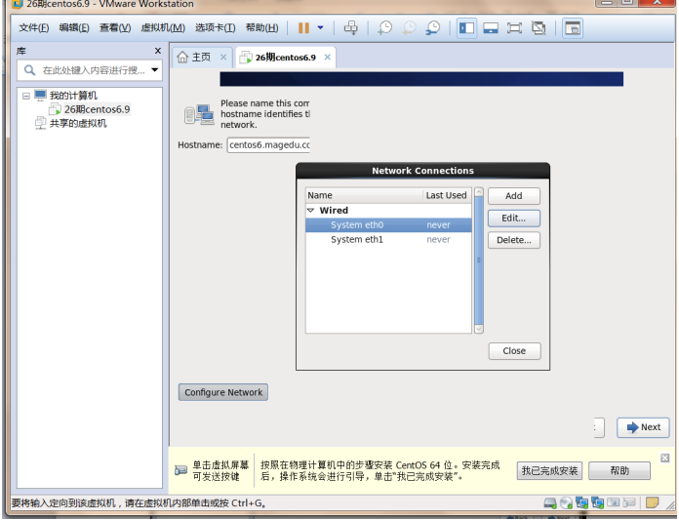Pause the virtual machine
Viewport: 679px width, 520px height.
pyautogui.click(x=303, y=28)
